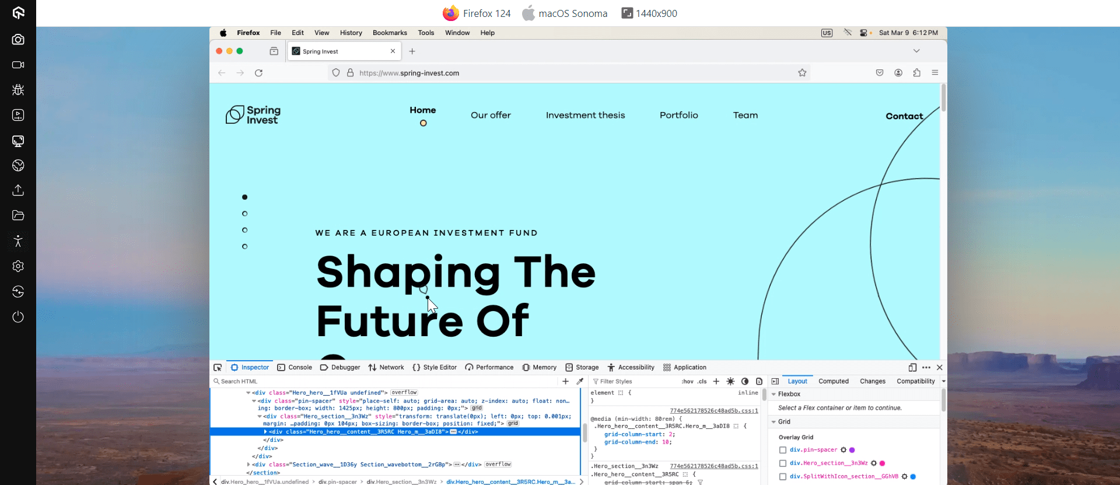Click the pink grid color swatch for Hero_section
Image resolution: width=1120 pixels, height=485 pixels.
[x=883, y=463]
